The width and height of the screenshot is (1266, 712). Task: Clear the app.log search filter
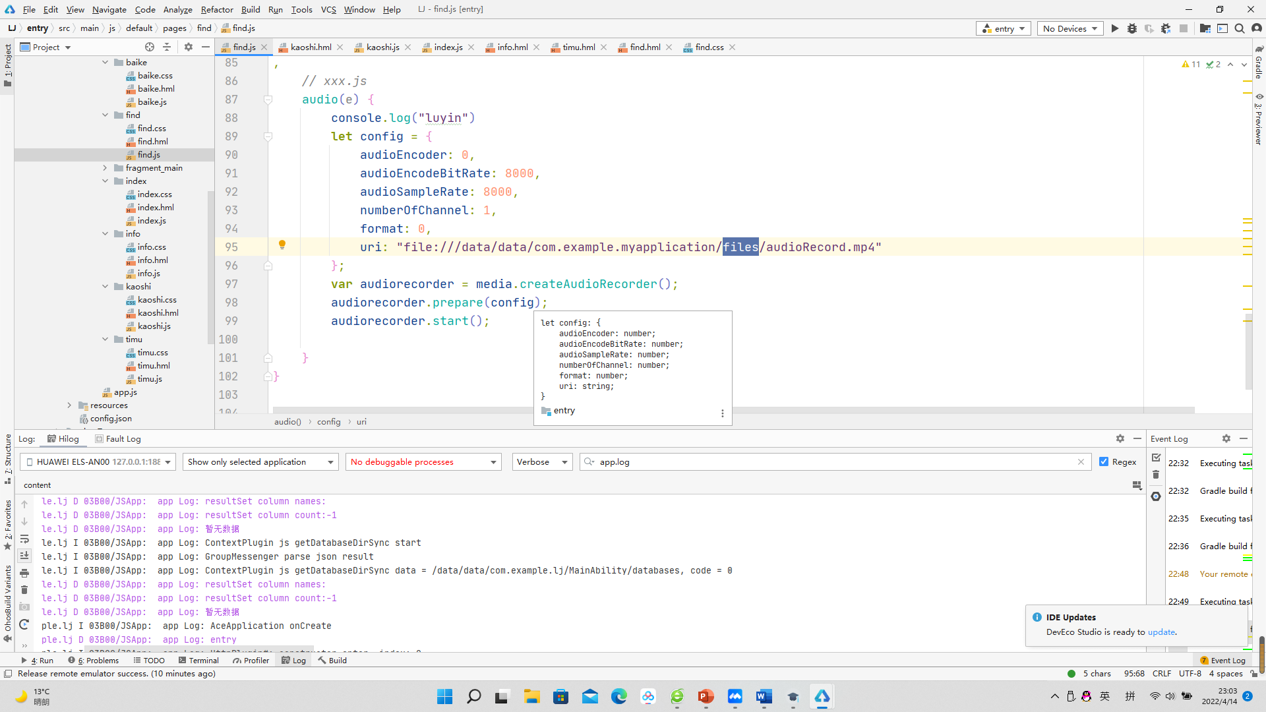tap(1081, 462)
